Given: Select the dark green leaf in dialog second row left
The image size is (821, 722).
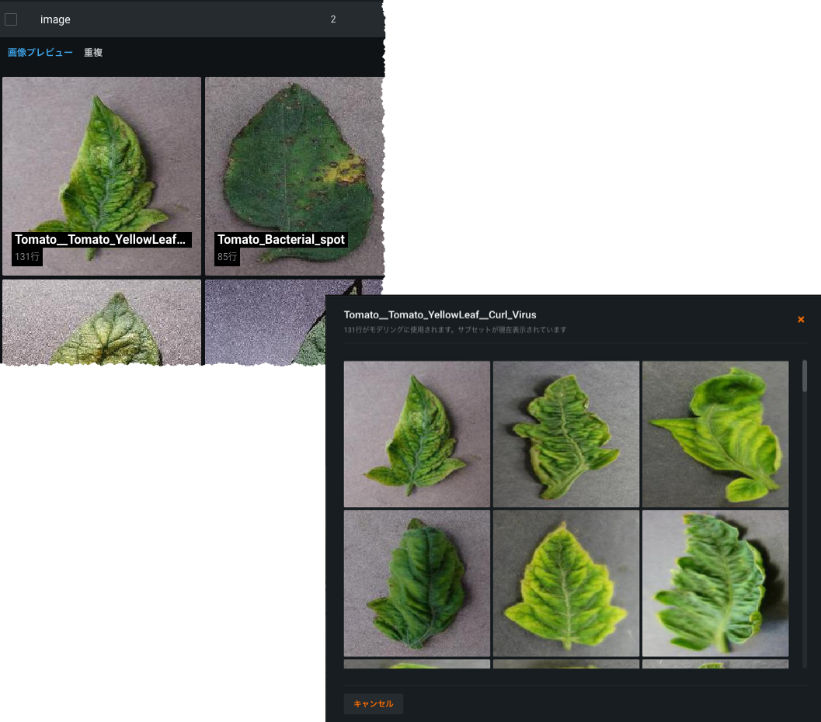Looking at the screenshot, I should click(x=417, y=583).
